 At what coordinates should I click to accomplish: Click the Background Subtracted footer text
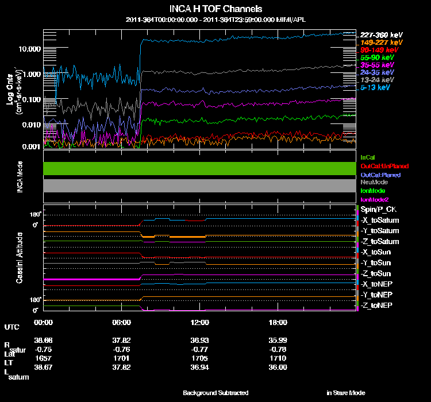(215, 393)
